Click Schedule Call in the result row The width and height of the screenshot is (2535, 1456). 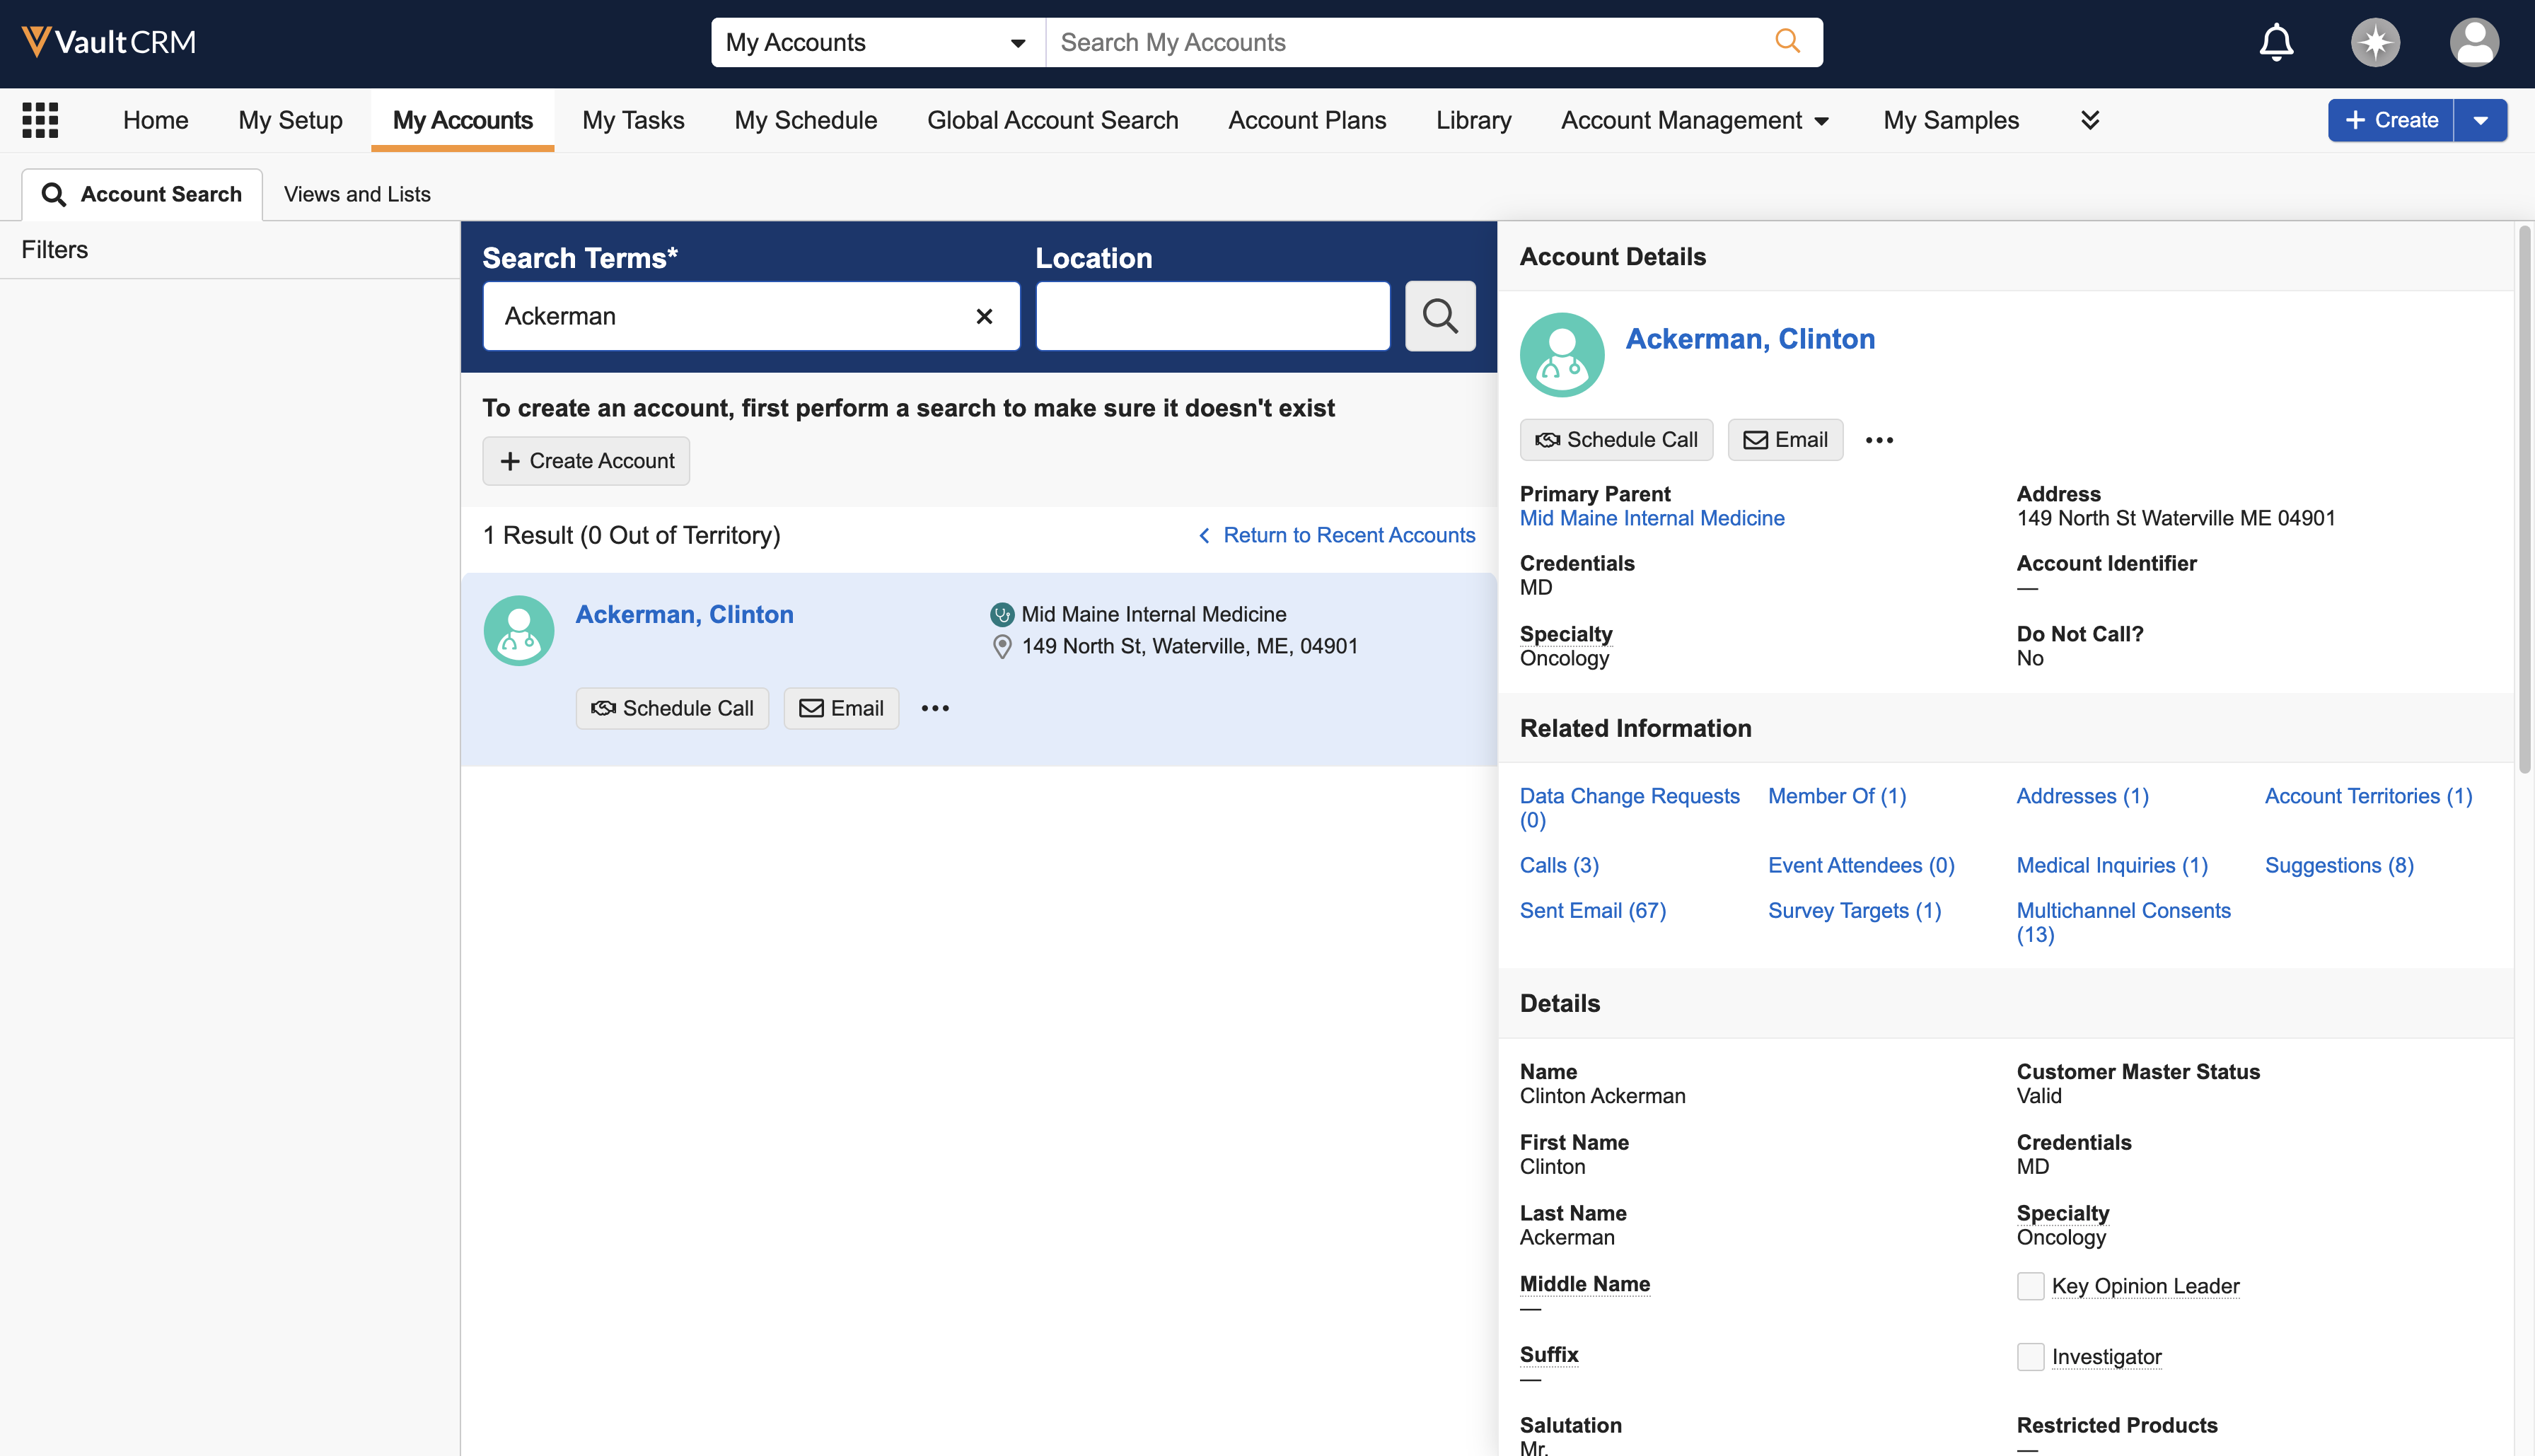point(672,708)
